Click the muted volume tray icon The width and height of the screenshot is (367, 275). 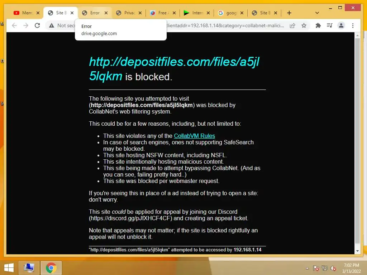(333, 268)
